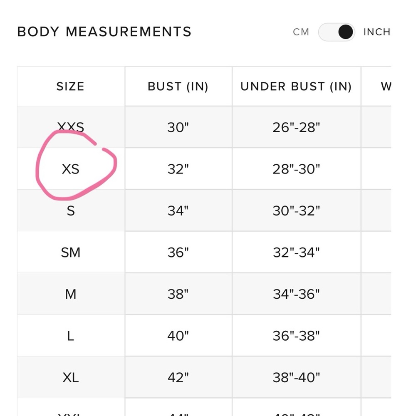The image size is (416, 416).
Task: Select the XXS size row
Action: pos(204,127)
